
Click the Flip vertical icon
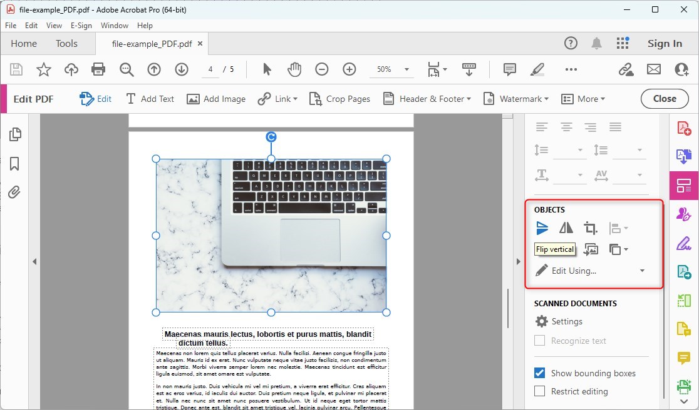point(542,227)
